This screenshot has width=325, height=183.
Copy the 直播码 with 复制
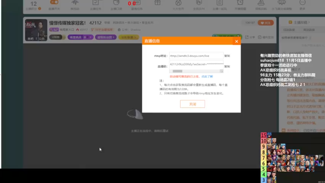tap(227, 66)
